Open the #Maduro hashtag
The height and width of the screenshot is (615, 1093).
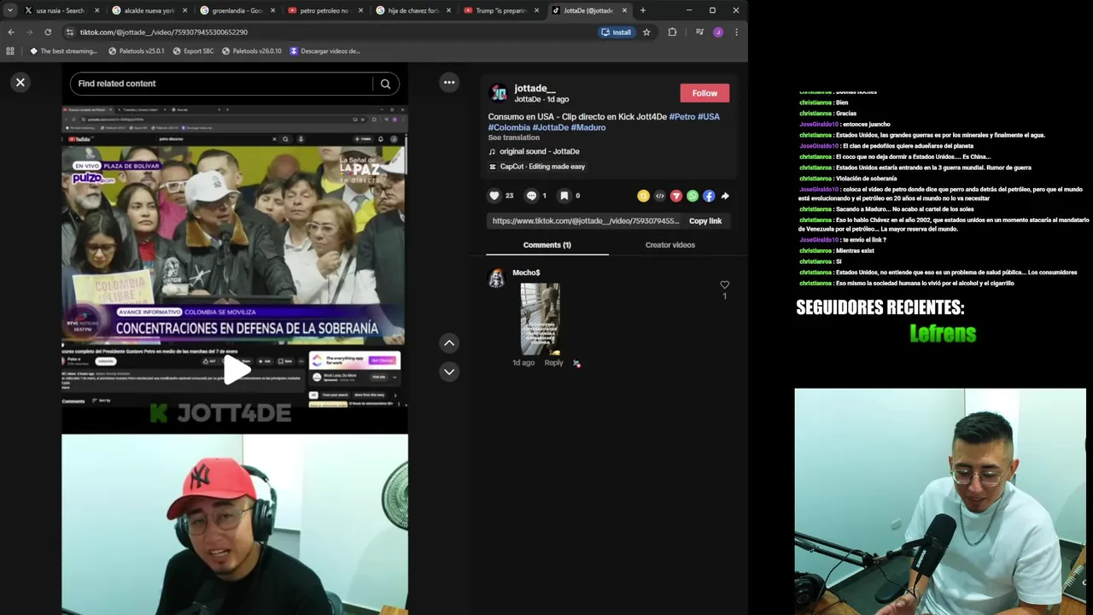pos(588,127)
